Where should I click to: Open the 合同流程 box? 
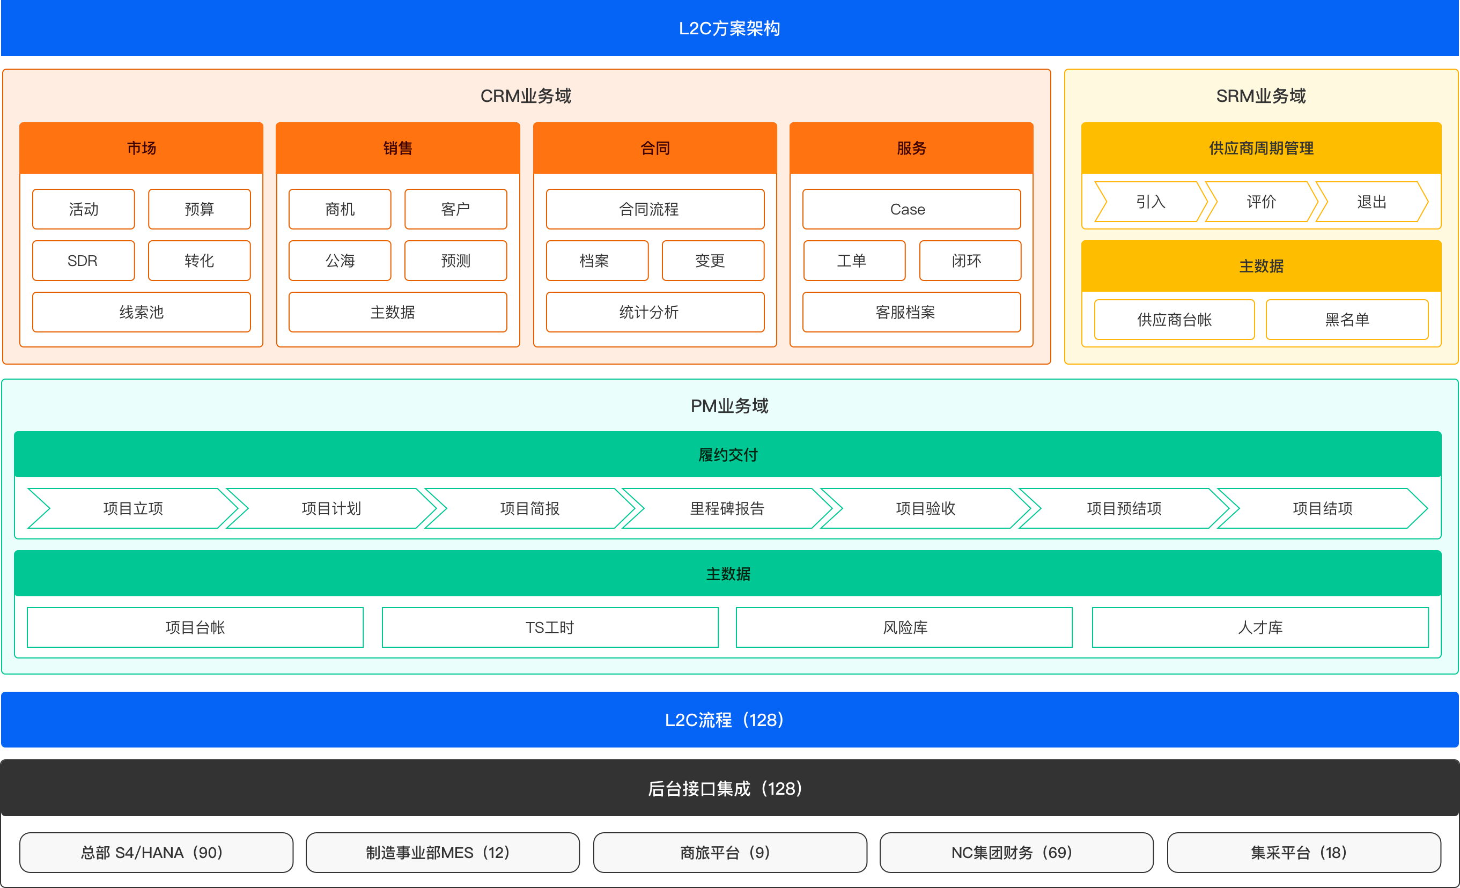pyautogui.click(x=655, y=209)
